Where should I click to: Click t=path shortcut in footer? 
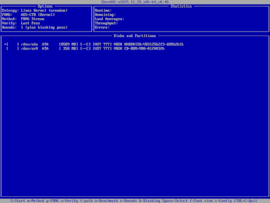(87, 201)
